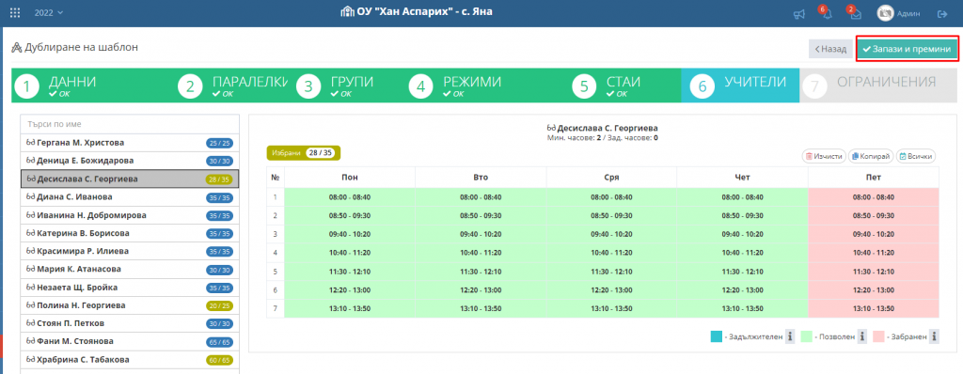The image size is (963, 374).
Task: Click info icon next to Забранен
Action: click(x=934, y=336)
